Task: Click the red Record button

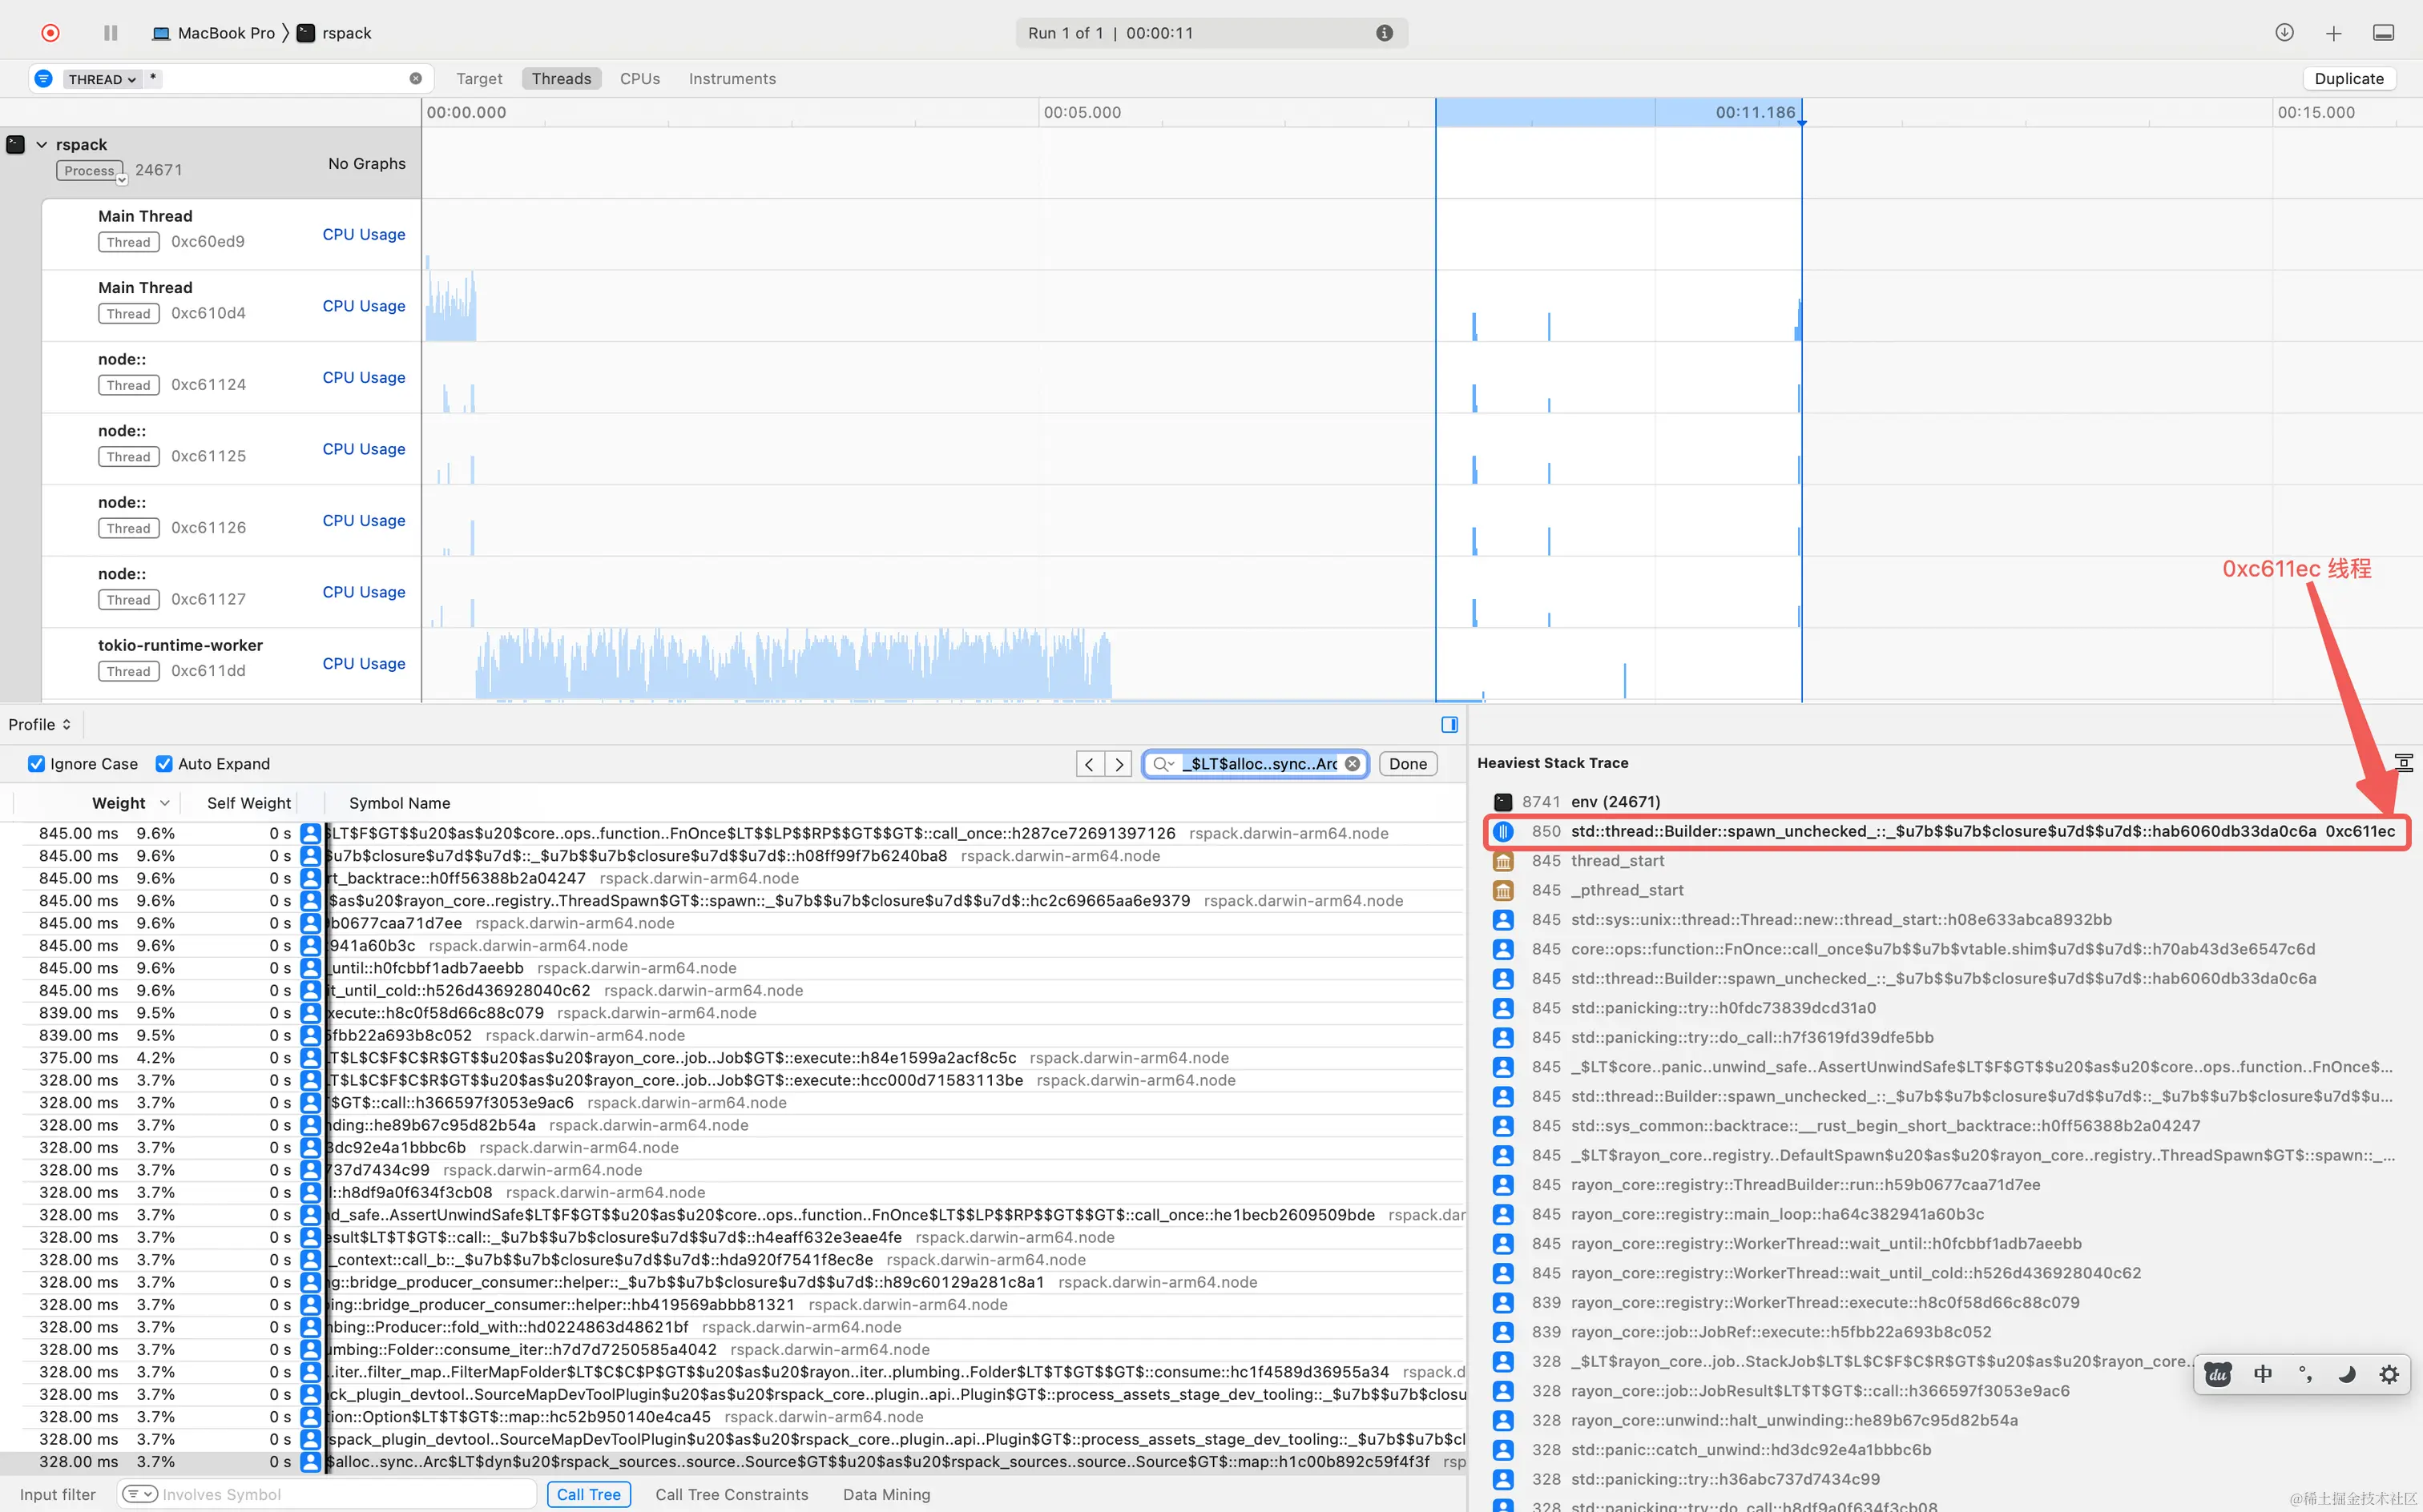Action: (50, 33)
